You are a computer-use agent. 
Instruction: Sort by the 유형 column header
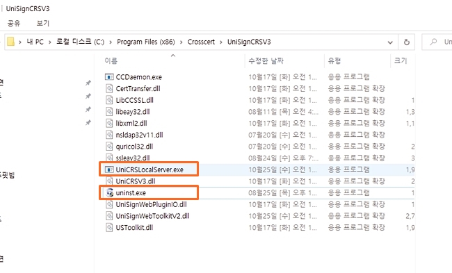tap(334, 60)
